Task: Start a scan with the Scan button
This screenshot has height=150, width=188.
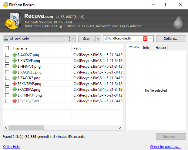Action: tap(87, 39)
